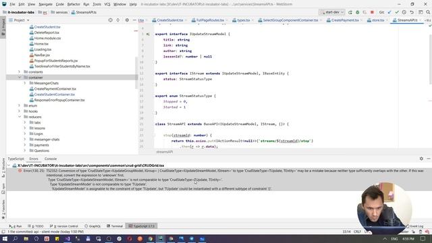The height and width of the screenshot is (243, 432).
Task: Expand the constants folder
Action: click(x=20, y=72)
